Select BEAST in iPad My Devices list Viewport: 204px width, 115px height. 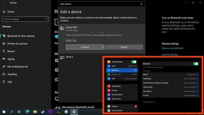171,74
